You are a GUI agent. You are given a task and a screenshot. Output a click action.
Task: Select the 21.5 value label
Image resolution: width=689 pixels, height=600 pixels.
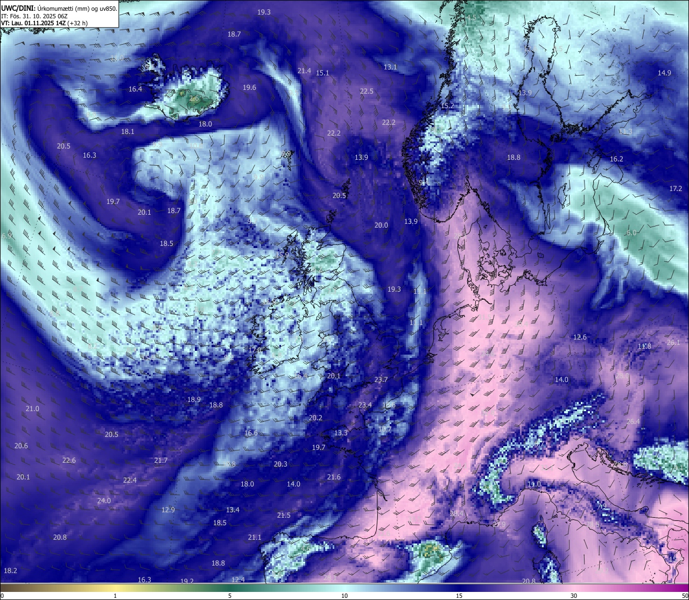[x=284, y=515]
